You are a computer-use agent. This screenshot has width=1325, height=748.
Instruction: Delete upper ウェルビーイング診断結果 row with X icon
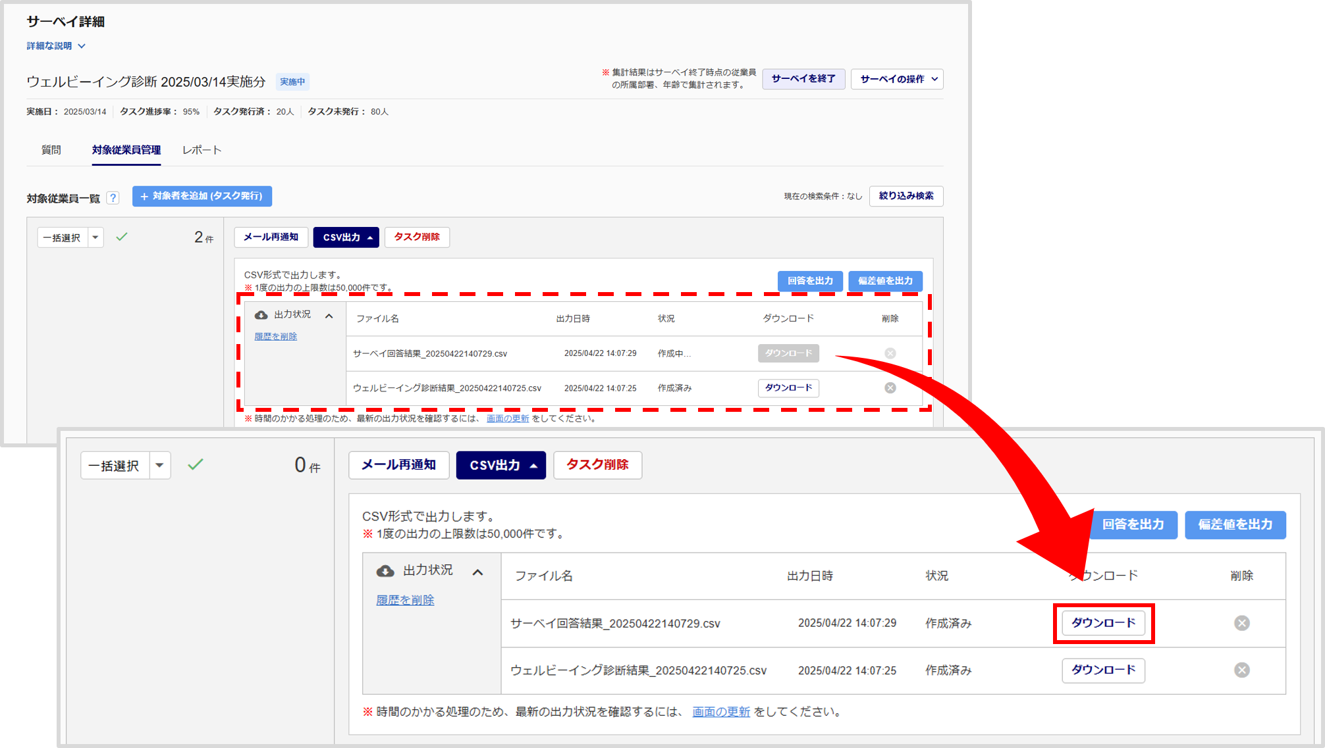point(890,388)
